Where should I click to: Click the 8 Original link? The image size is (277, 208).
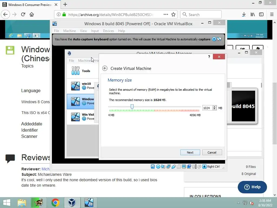pos(249,174)
